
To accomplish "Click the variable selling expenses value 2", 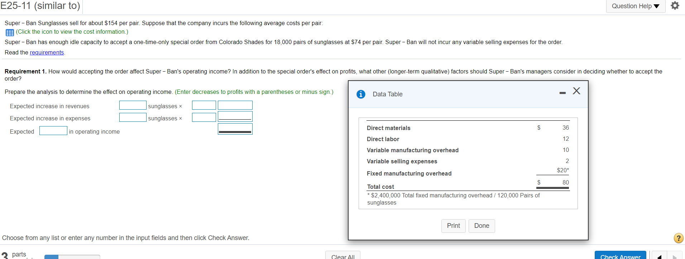I will (x=567, y=161).
